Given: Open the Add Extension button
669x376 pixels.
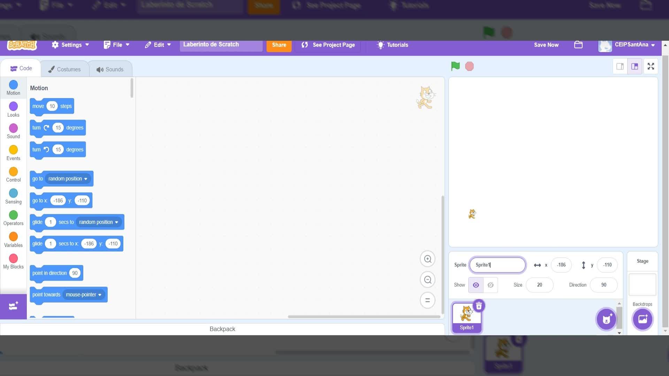Looking at the screenshot, I should point(13,306).
